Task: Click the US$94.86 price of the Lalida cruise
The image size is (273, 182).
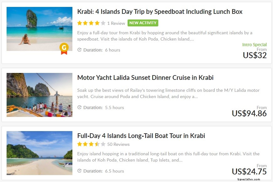Action: point(249,113)
